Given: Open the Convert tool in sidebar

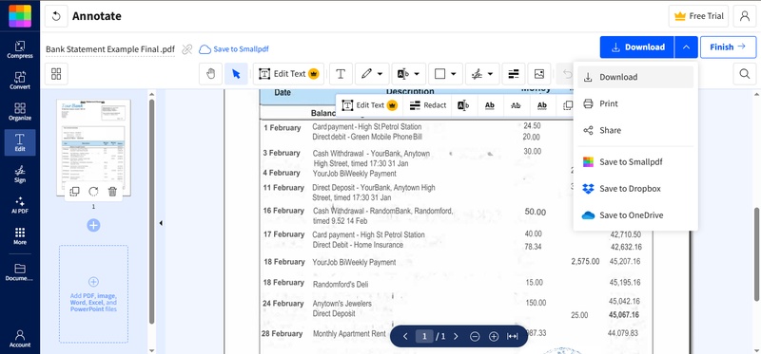Looking at the screenshot, I should pos(20,81).
